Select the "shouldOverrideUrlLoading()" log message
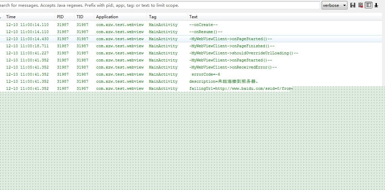This screenshot has height=190, width=385. tap(244, 53)
